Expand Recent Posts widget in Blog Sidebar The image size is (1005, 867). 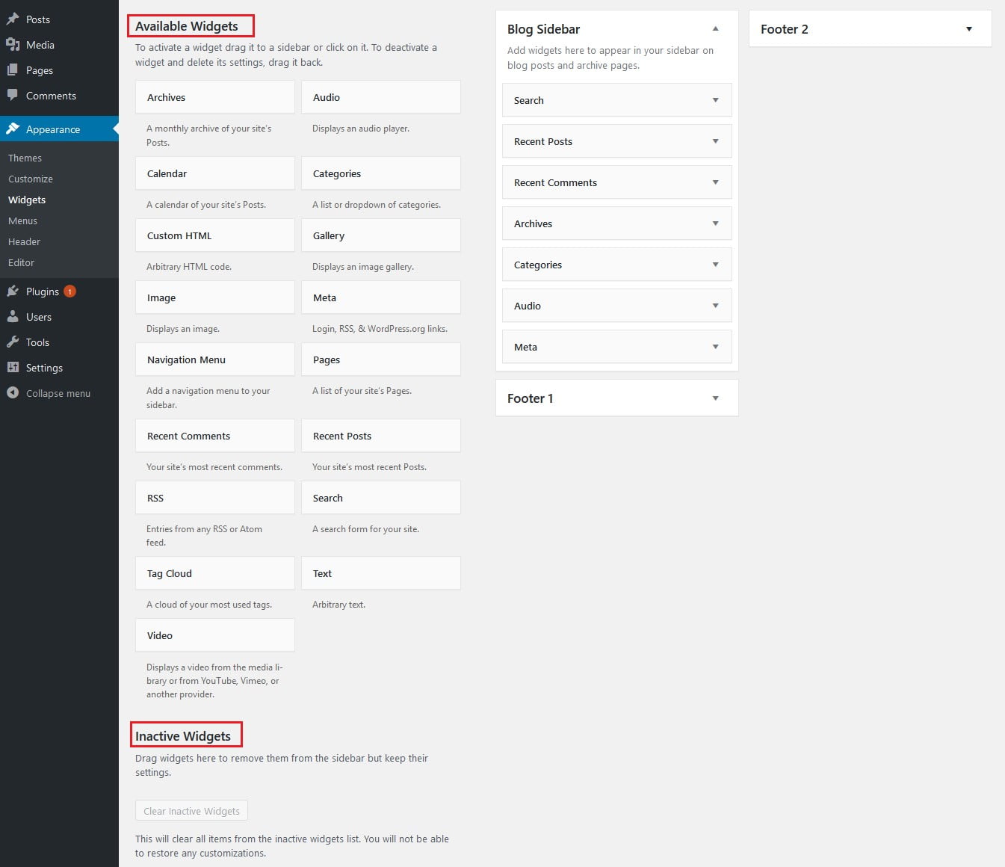pyautogui.click(x=715, y=141)
